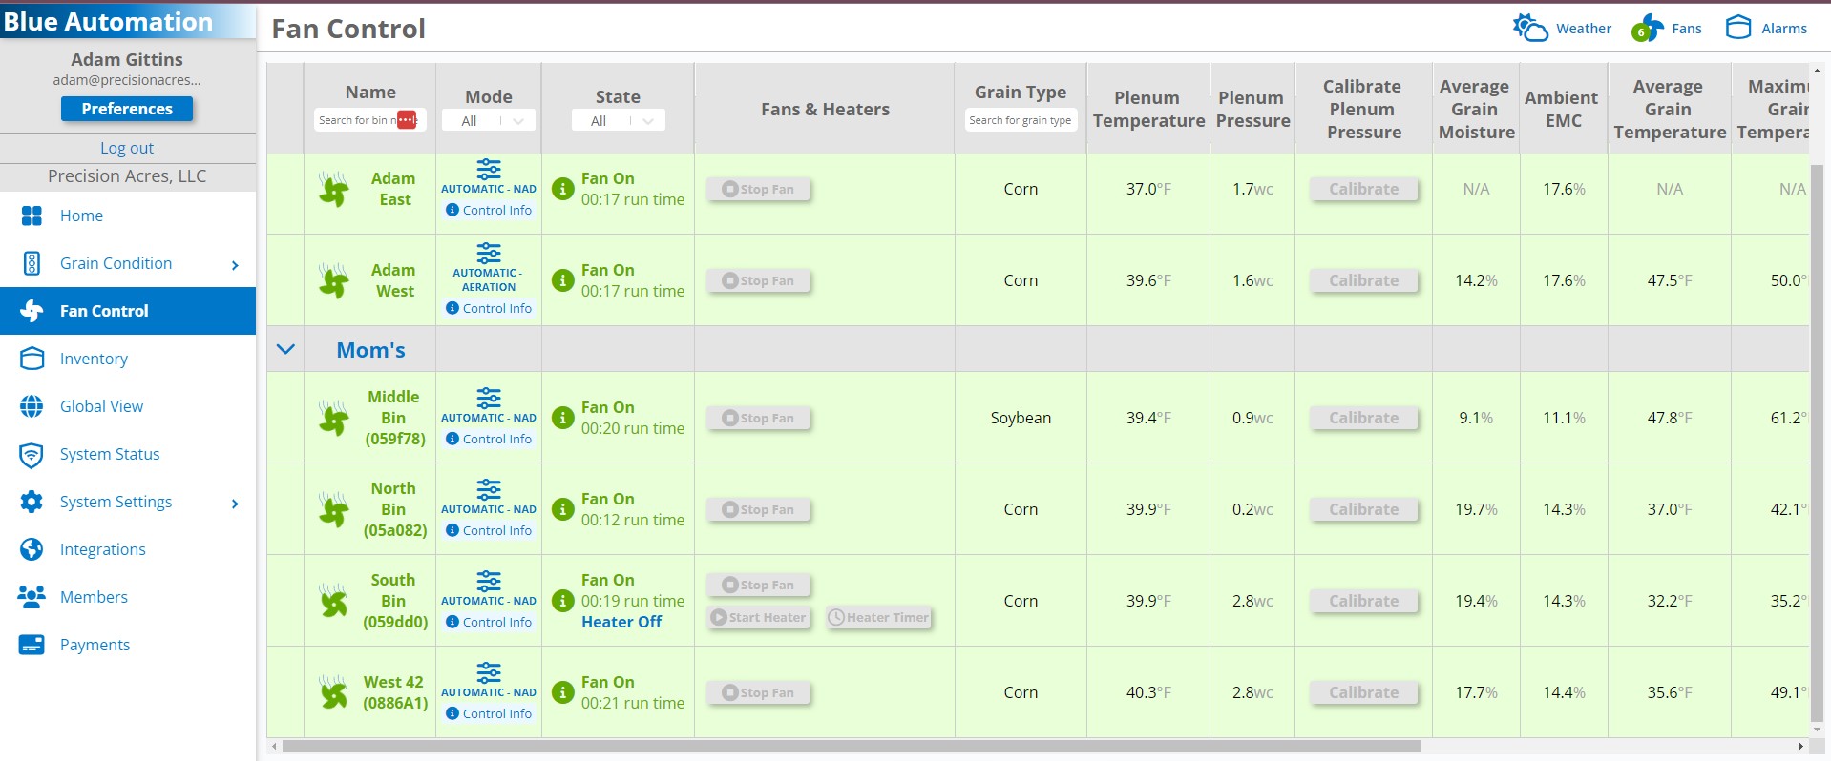
Task: Click the horizontal scrollbar of the table
Action: (850, 747)
